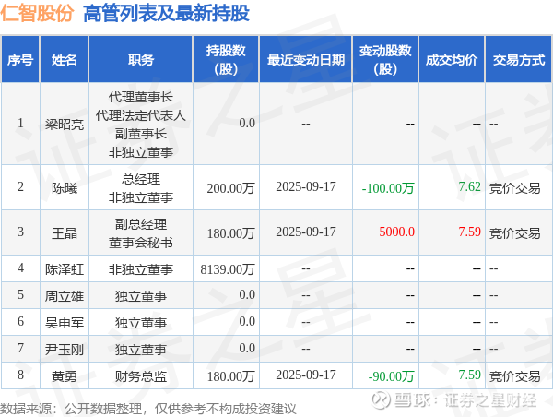553x417 pixels.
Task: Click the 7.62 average price
Action: (x=469, y=186)
